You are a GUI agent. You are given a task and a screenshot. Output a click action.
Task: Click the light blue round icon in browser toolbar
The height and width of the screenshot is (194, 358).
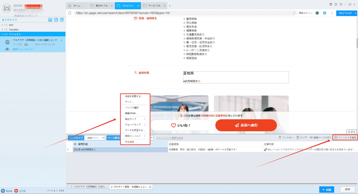[324, 13]
